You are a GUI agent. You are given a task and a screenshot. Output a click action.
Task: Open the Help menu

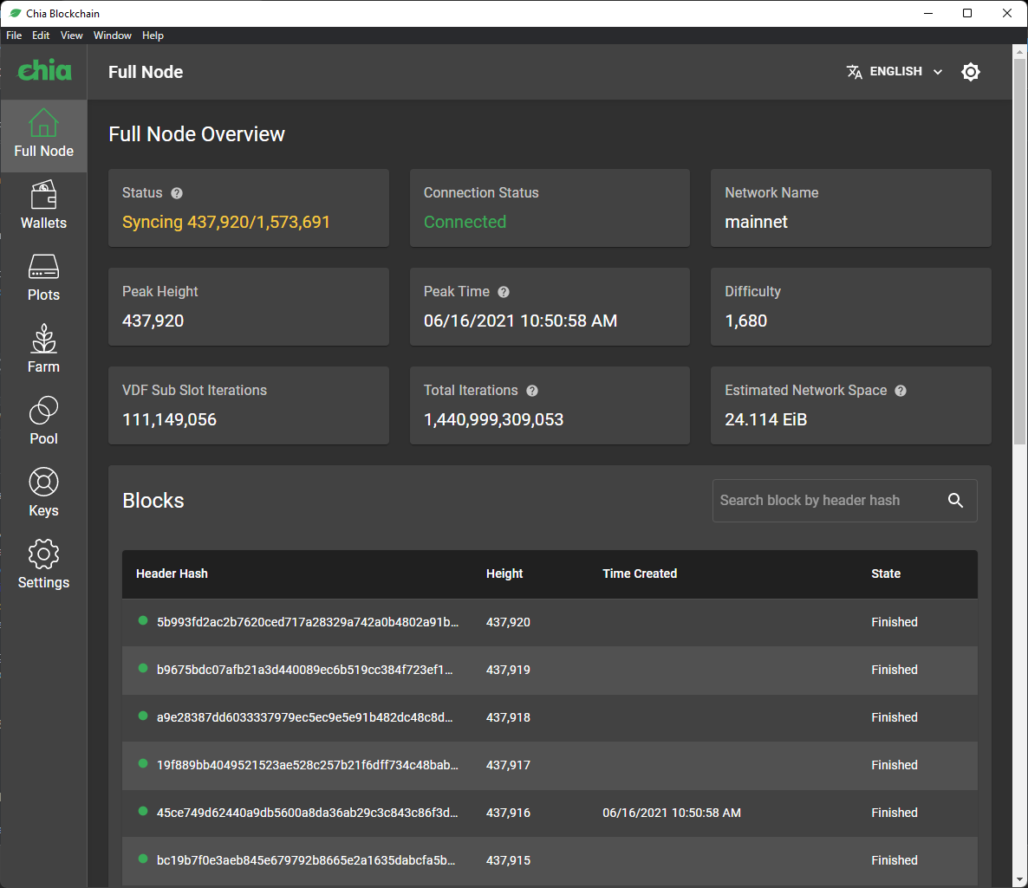[x=153, y=36]
